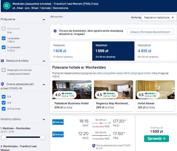Click TripAdvisor rating icon on Palladium Business Hotel
This screenshot has width=177, height=151.
pos(63,93)
